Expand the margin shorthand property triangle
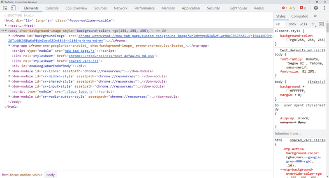 tap(296, 95)
